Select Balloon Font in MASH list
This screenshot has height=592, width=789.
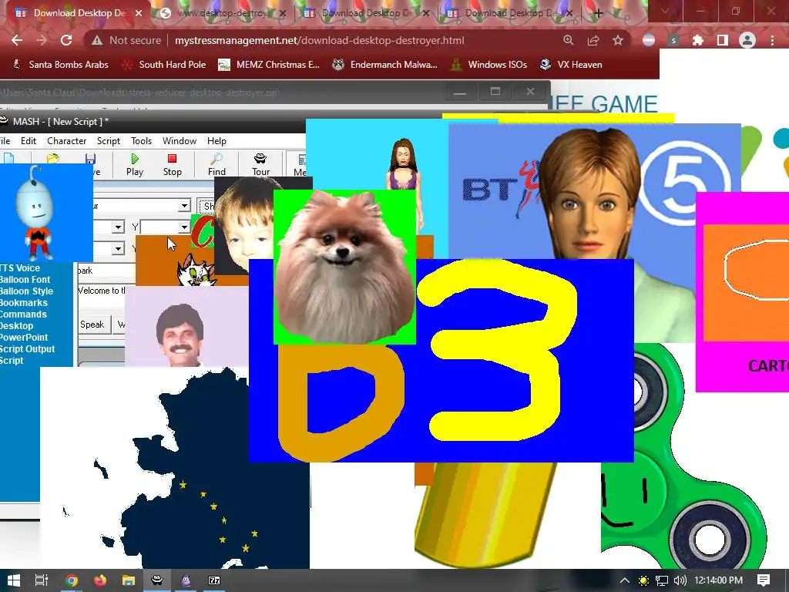25,279
